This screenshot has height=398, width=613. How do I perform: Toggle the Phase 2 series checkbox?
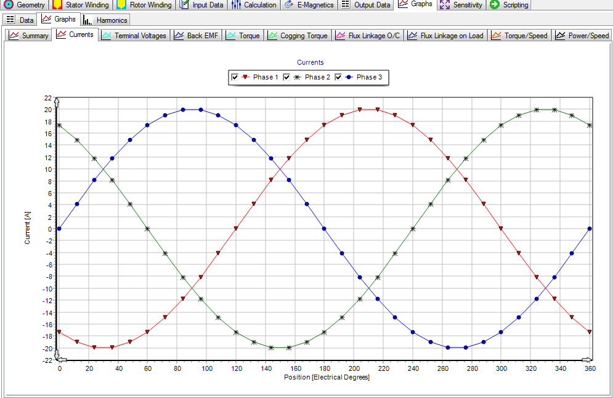[x=286, y=78]
